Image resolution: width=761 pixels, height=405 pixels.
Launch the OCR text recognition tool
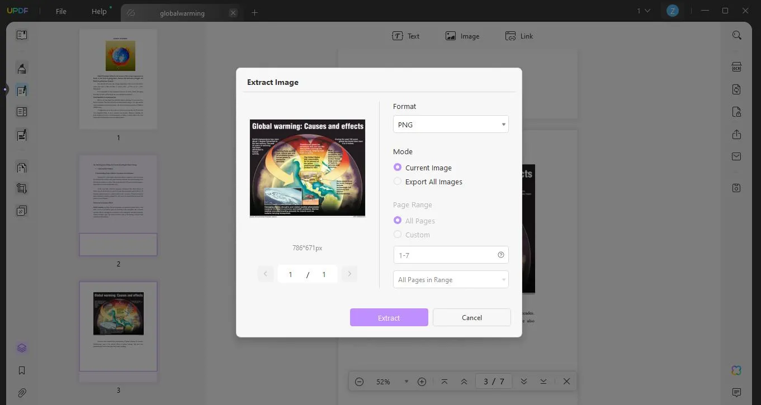pyautogui.click(x=737, y=67)
